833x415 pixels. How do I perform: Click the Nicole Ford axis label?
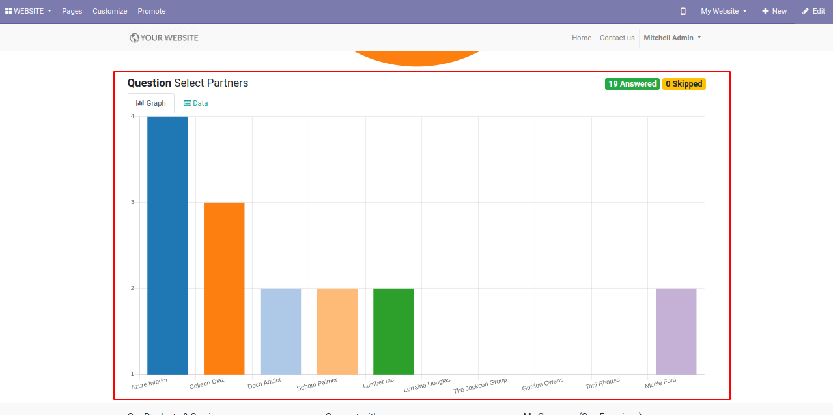[x=660, y=383]
